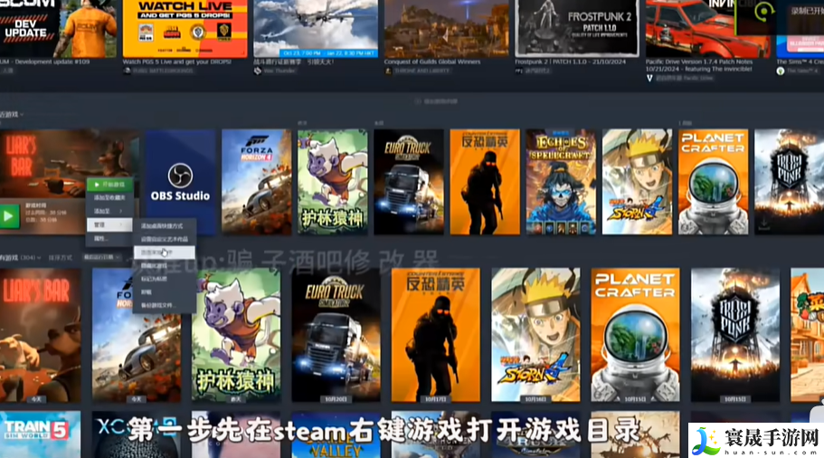Select 设置自定义艺术作品 from the submenu

click(x=164, y=239)
